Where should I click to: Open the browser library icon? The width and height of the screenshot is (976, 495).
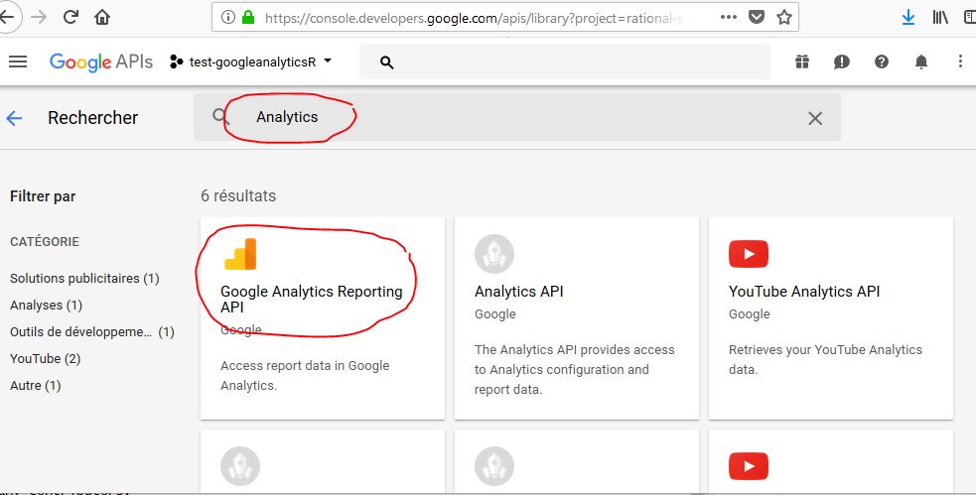click(940, 18)
